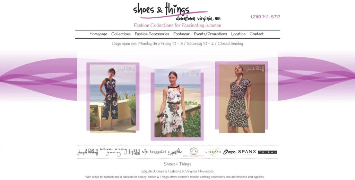
Task: Open the SPANX brand logo
Action: click(x=247, y=152)
